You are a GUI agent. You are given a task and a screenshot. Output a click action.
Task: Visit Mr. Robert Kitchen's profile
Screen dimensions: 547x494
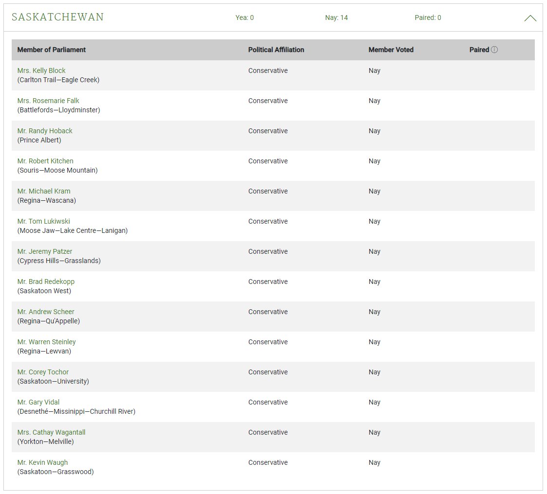tap(45, 161)
